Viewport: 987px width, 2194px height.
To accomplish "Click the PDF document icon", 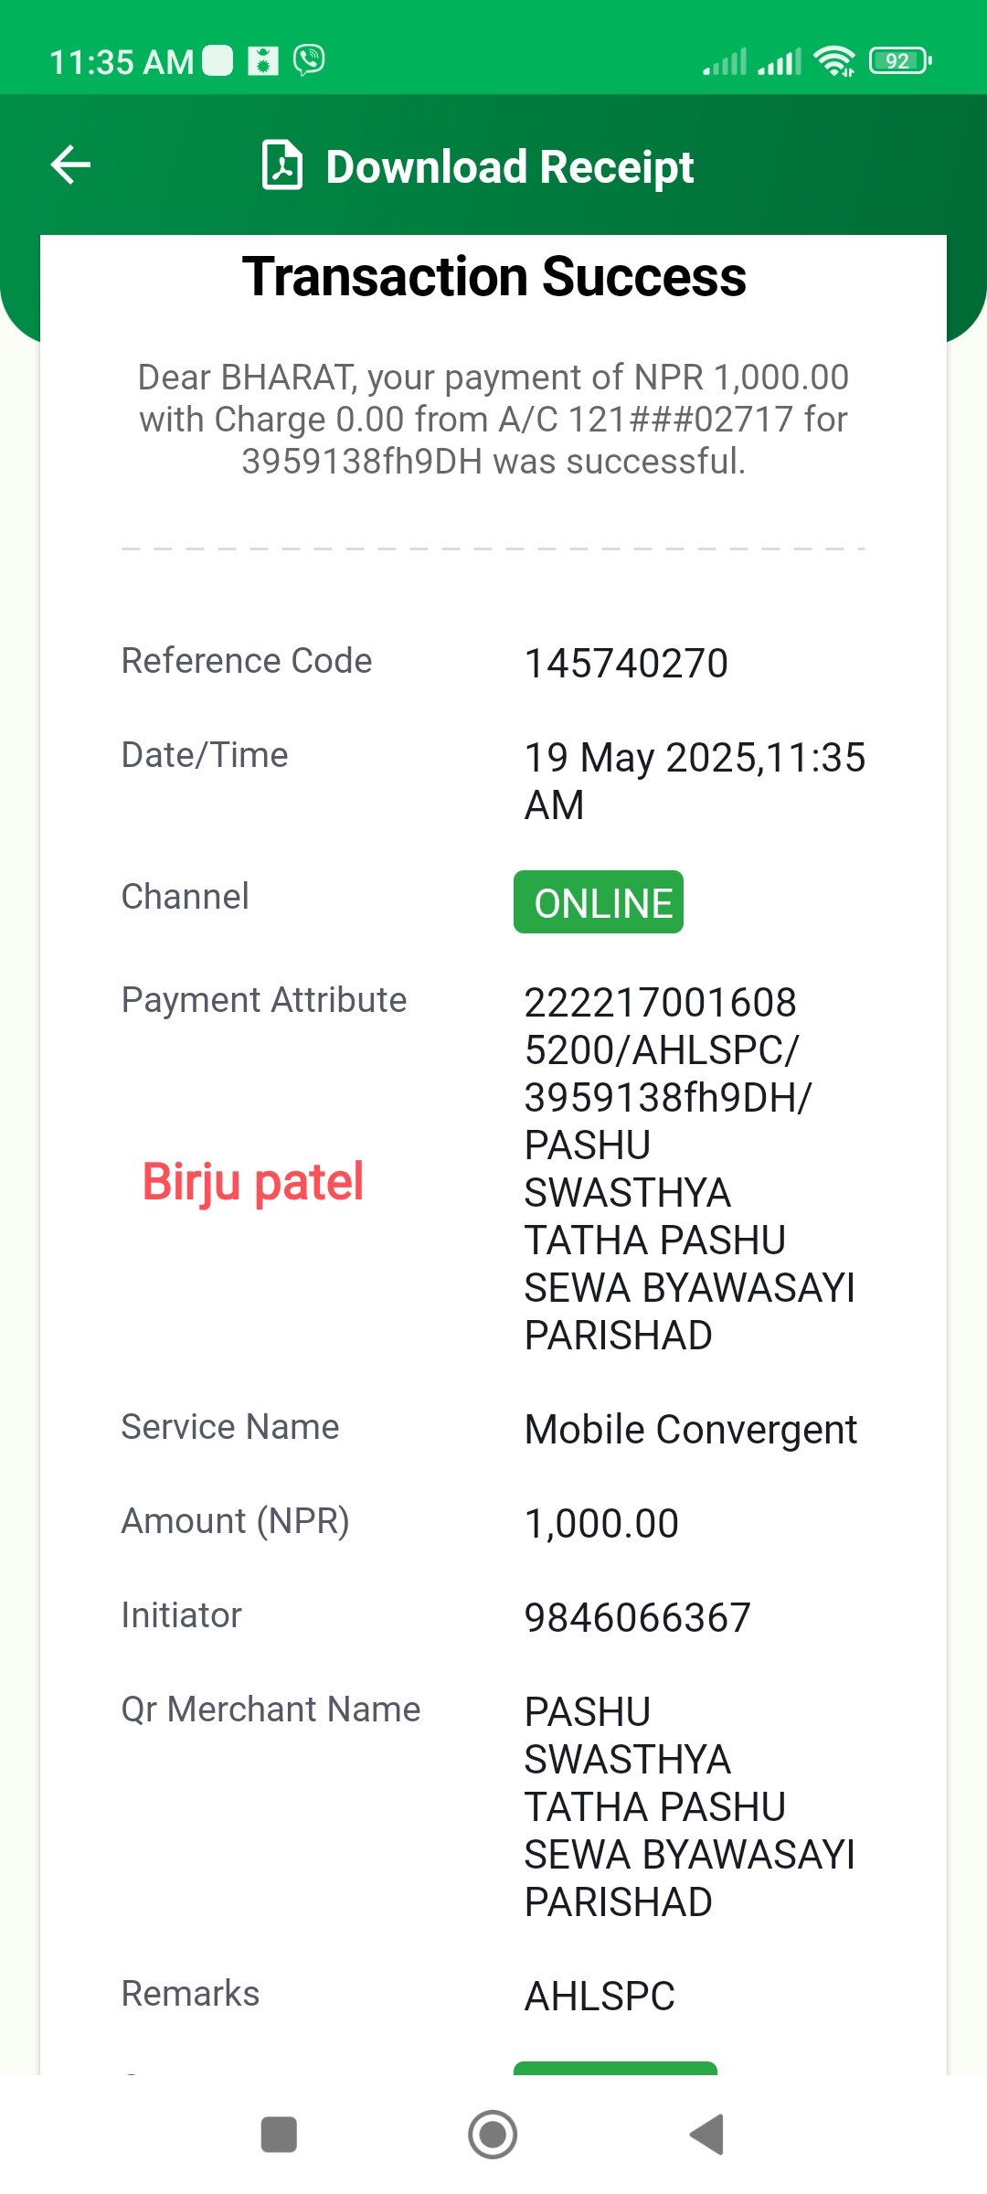I will [x=282, y=165].
